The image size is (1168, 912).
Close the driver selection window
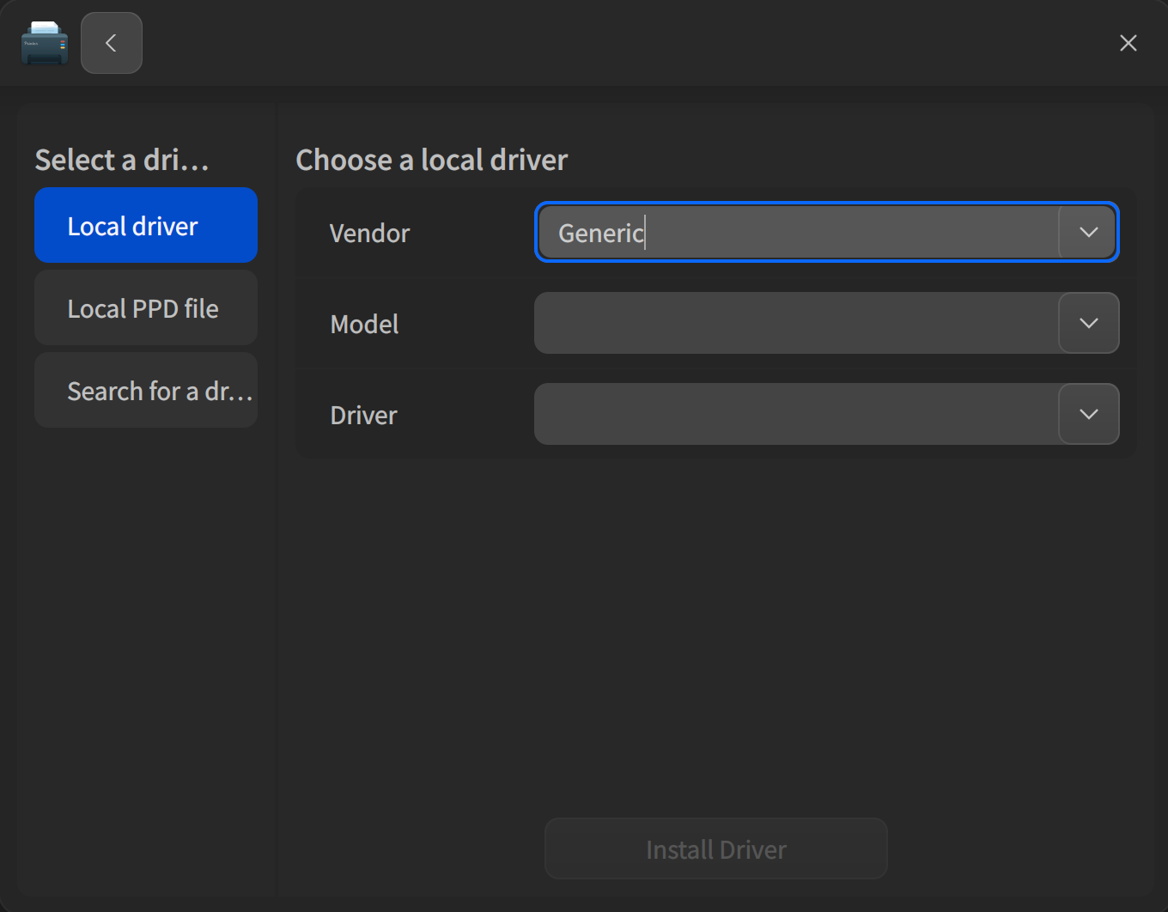pyautogui.click(x=1128, y=43)
